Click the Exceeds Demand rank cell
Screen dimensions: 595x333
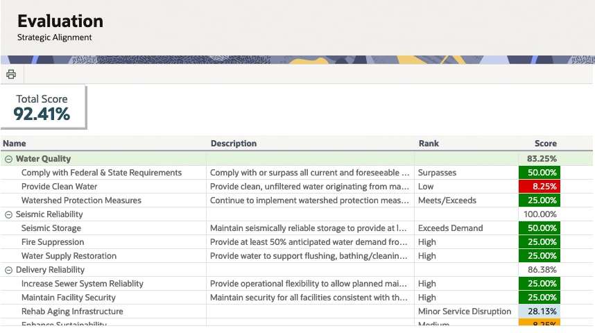[x=450, y=228]
